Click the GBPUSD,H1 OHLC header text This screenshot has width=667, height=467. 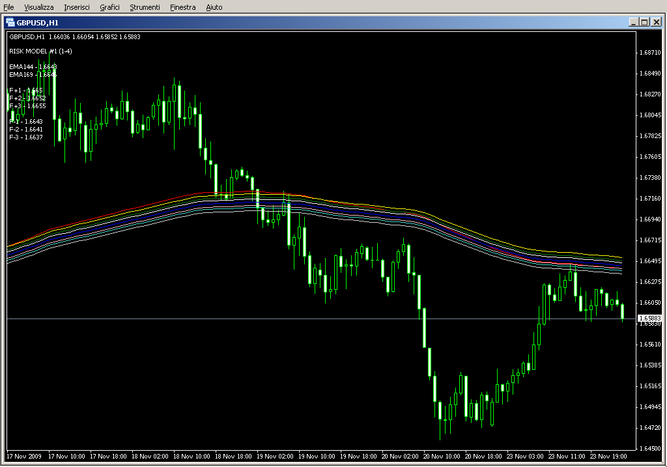(75, 36)
